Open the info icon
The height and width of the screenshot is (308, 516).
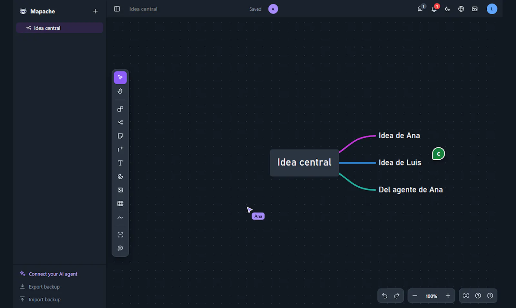[x=490, y=296]
